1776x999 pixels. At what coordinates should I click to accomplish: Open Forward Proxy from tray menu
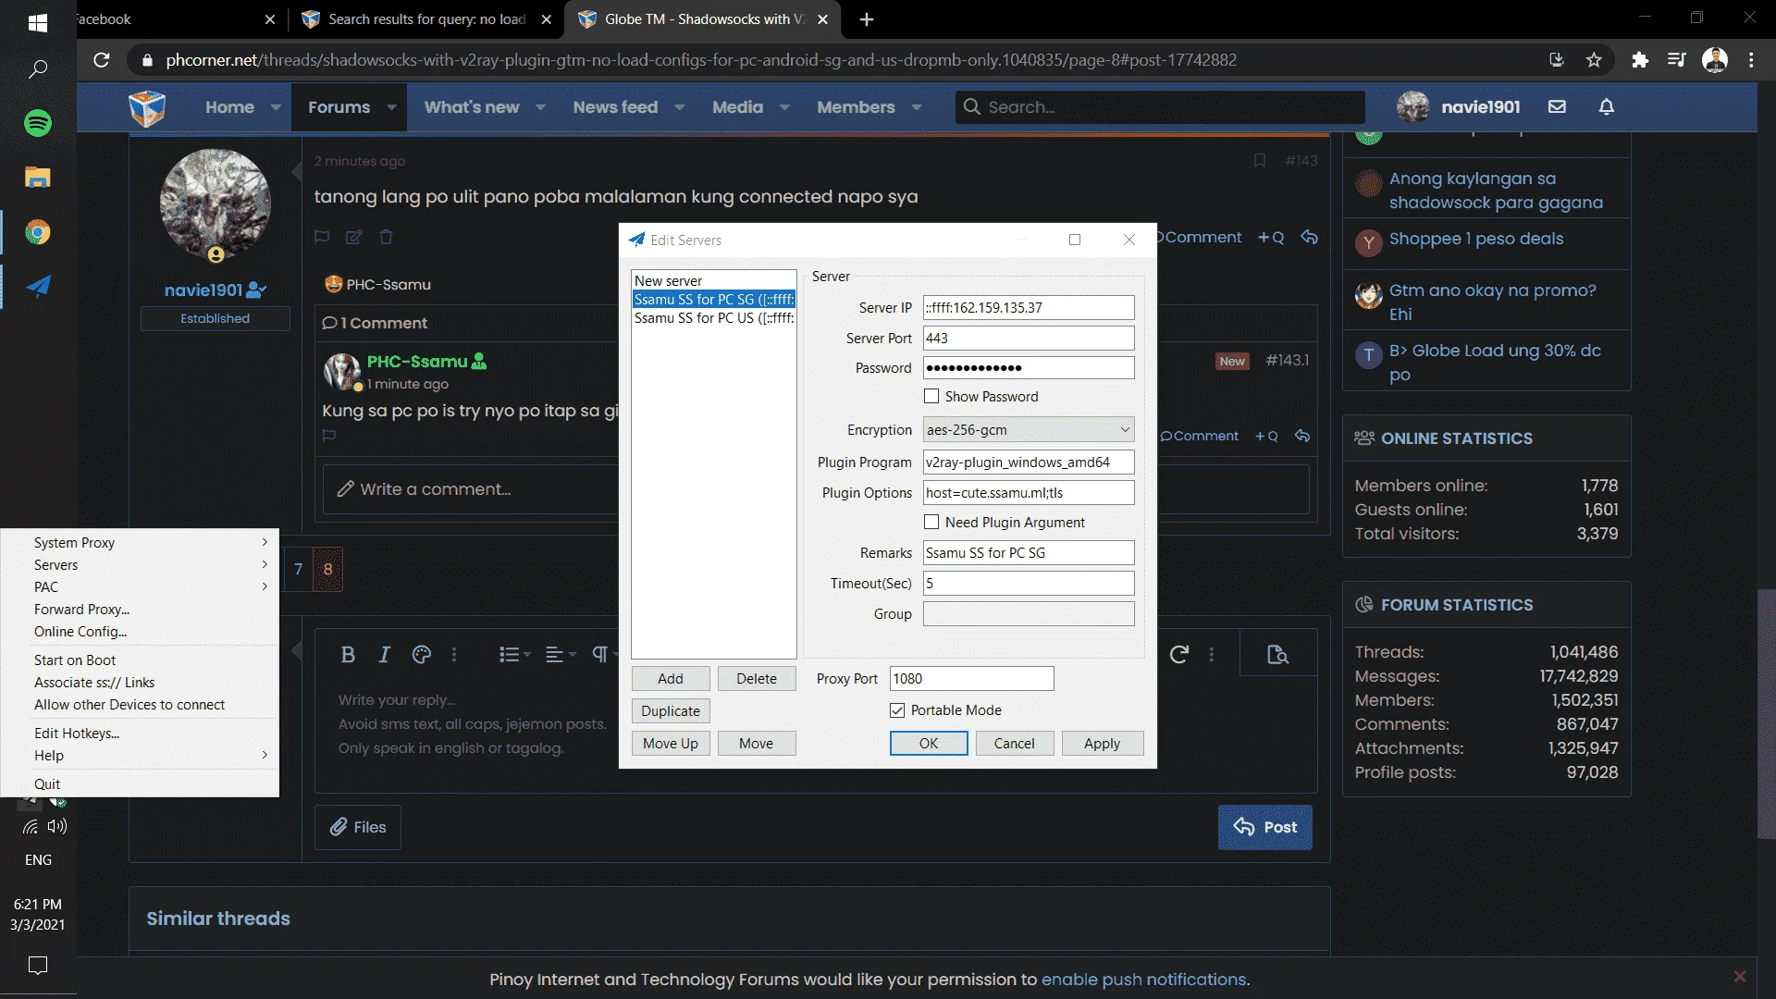coord(140,610)
